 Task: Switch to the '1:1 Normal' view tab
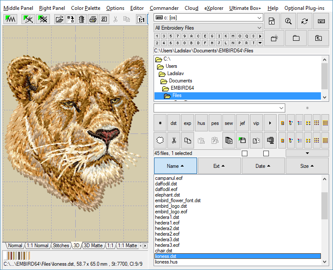tap(37, 246)
